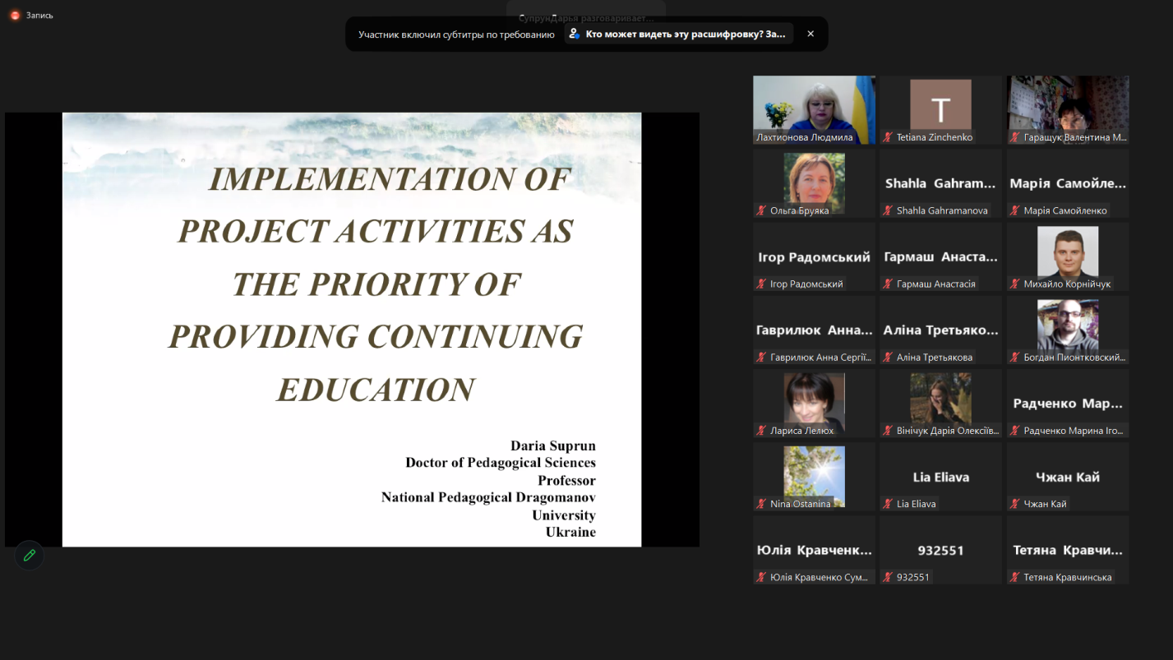
Task: Click the muted mic icon beside Чжан Кай
Action: (1015, 505)
